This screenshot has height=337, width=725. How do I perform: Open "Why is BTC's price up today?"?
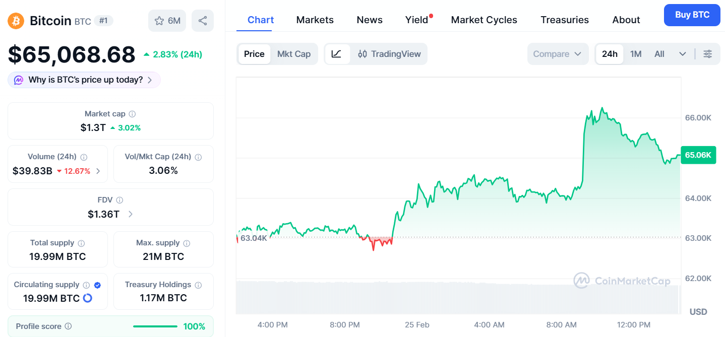[84, 80]
